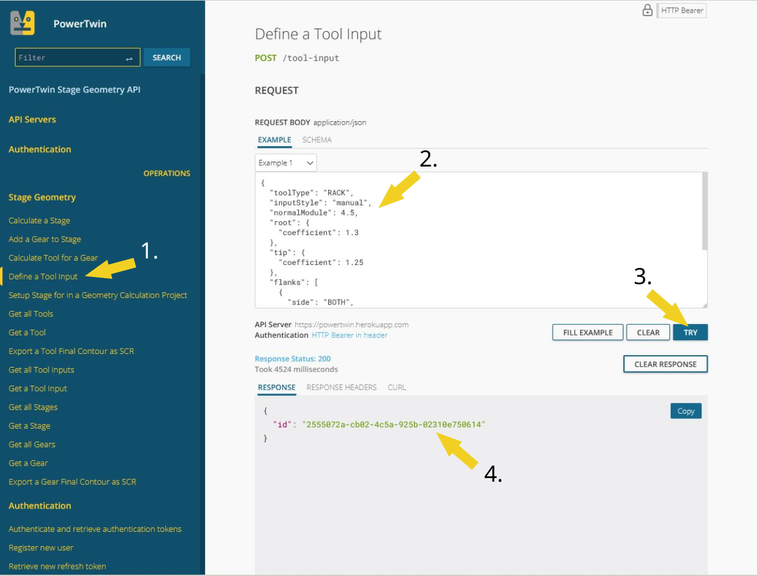Click into the Filter input field
This screenshot has height=576, width=757.
(69, 58)
